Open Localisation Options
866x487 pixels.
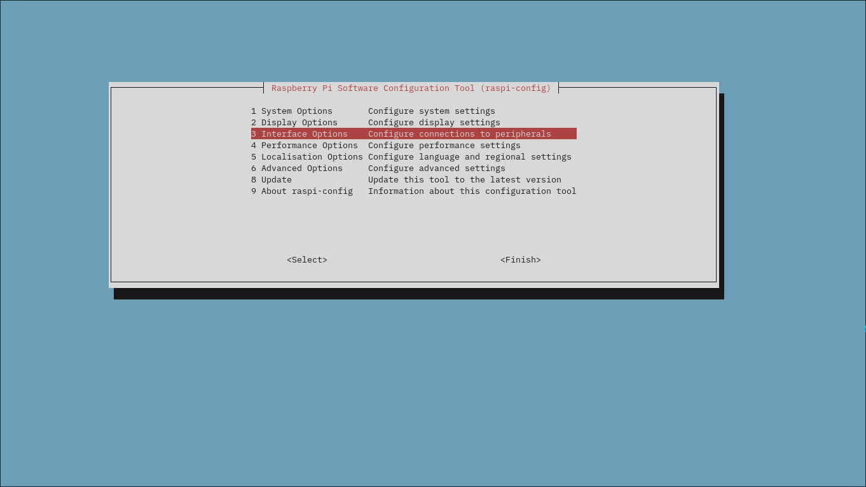pos(414,157)
